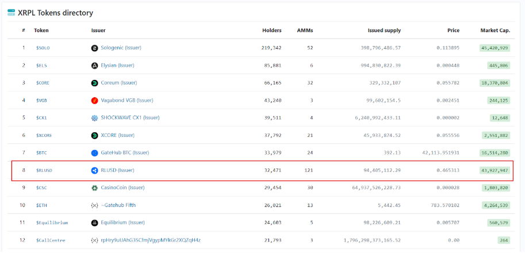Click the 45,420,929 market cap badge
Screen dimensions: 525x257
point(495,48)
